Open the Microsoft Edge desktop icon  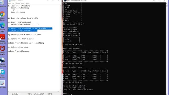coord(2,26)
